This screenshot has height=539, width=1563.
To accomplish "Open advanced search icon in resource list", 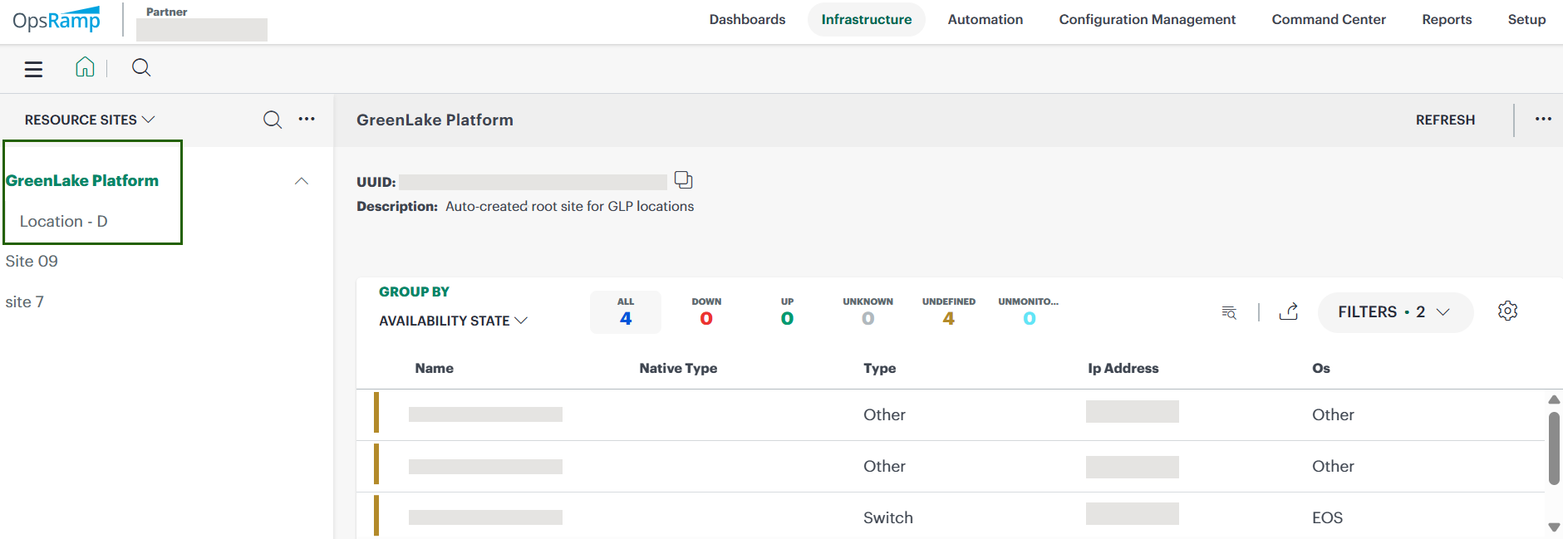I will (1229, 312).
